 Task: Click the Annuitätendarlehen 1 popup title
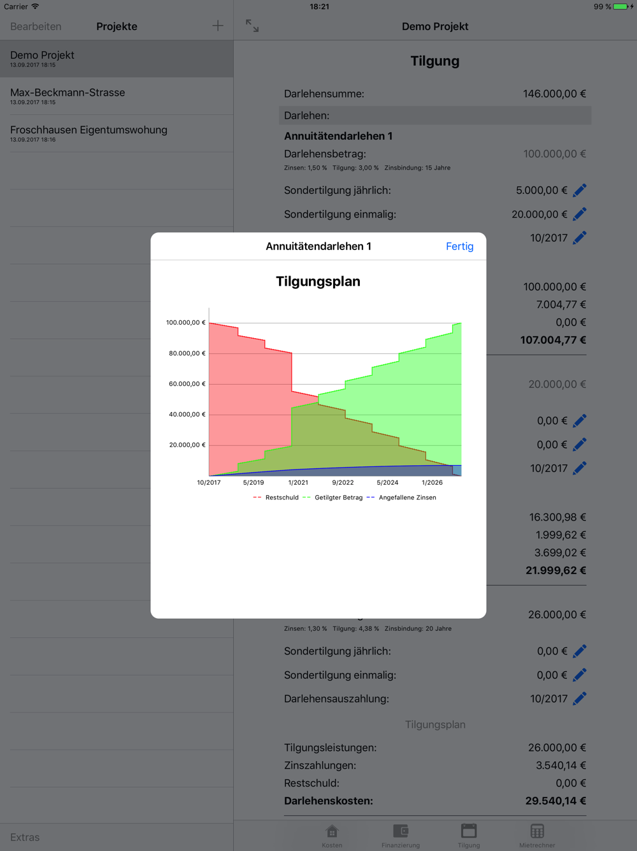coord(318,246)
